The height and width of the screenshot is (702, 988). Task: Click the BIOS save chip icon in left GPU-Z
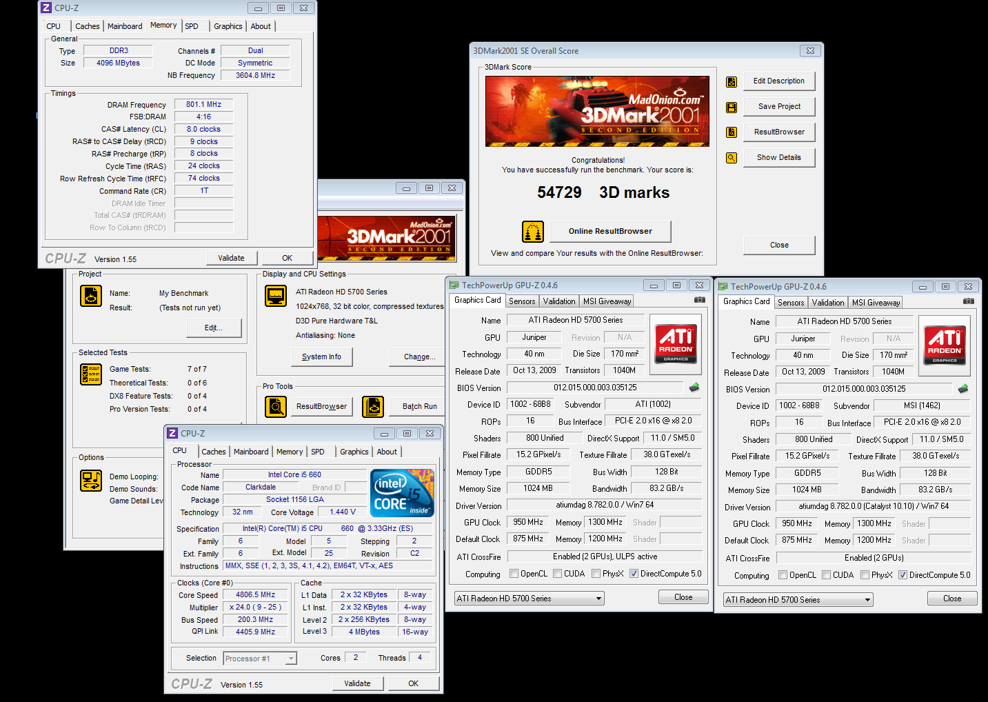[694, 388]
